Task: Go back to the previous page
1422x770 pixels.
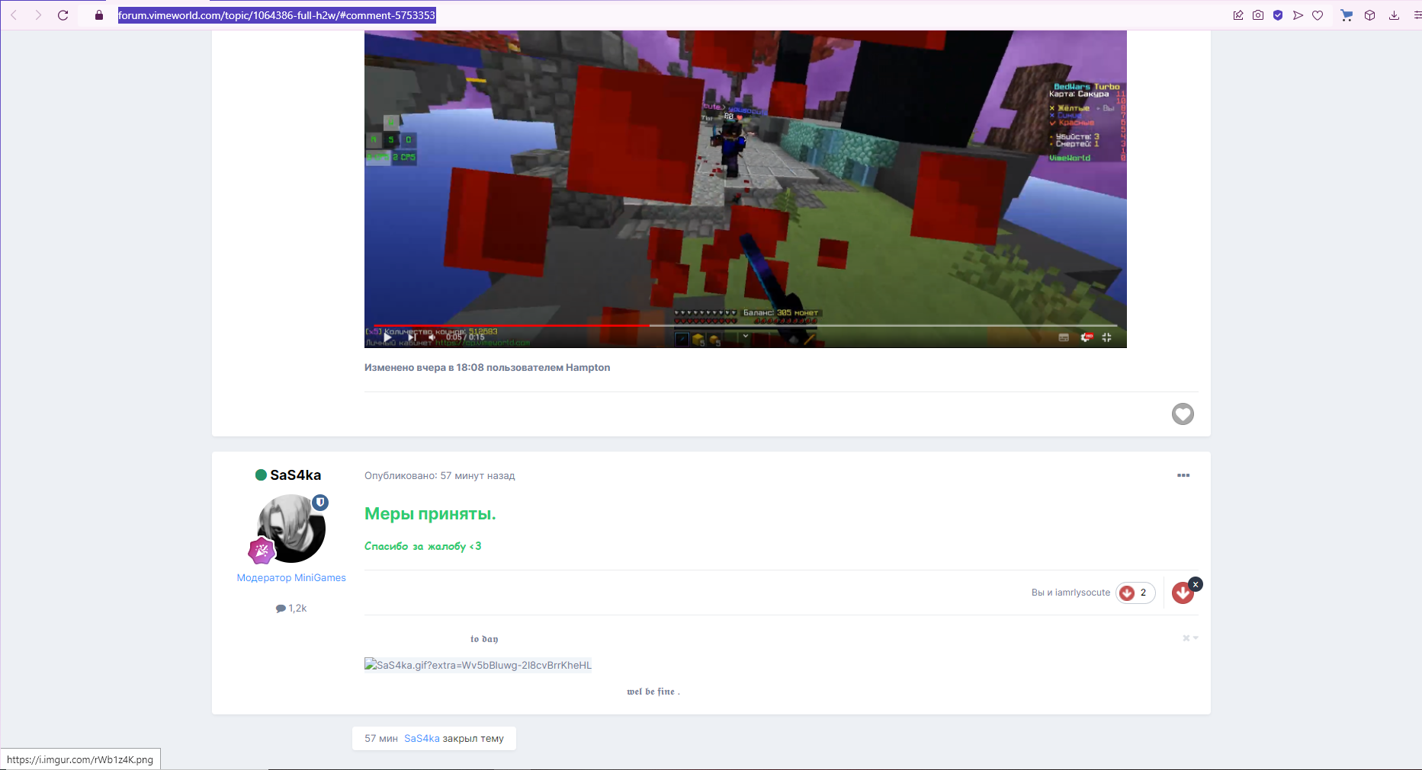Action: coord(14,15)
